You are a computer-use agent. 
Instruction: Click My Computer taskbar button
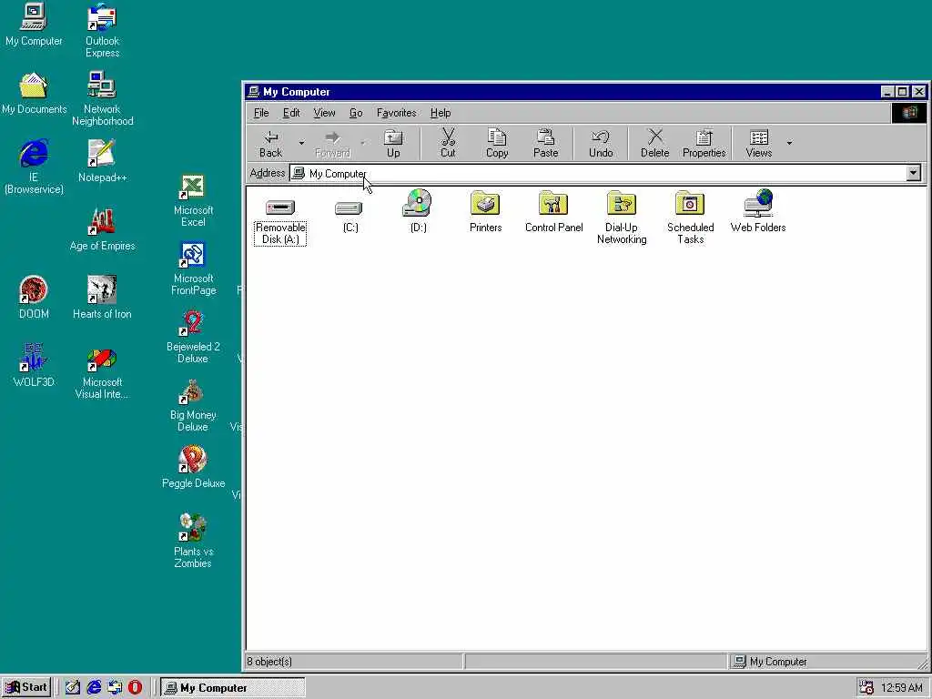pos(233,688)
